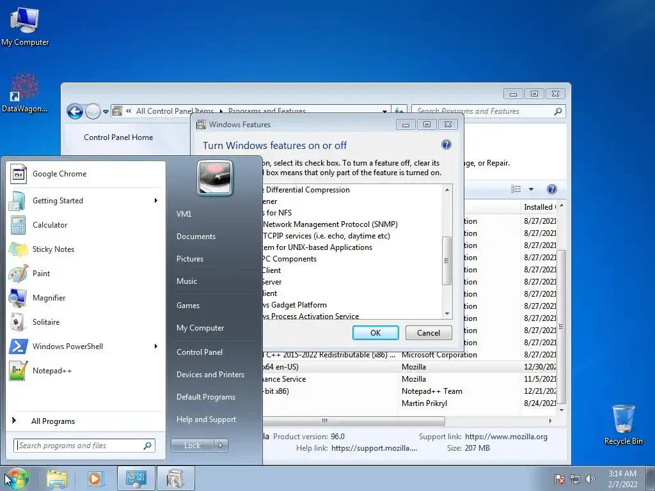
Task: Focus the Search programs and files box
Action: click(84, 446)
